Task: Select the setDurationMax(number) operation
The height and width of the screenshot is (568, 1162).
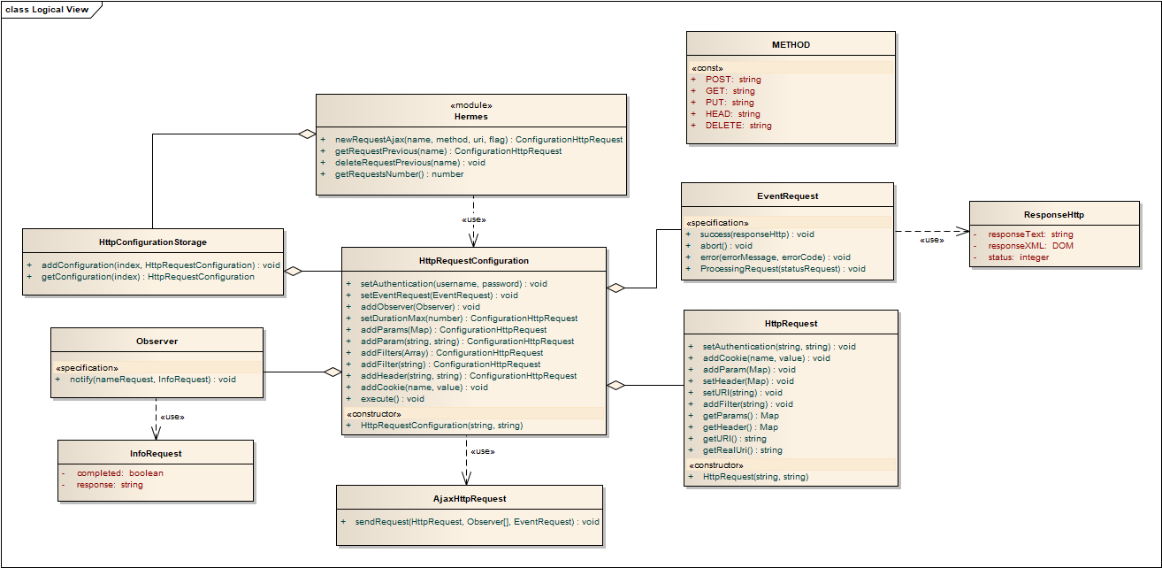Action: [469, 319]
